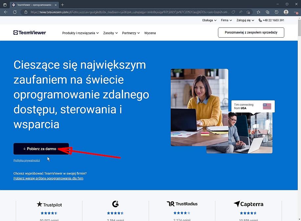Click the page vertical scrollbar thumb
Image resolution: width=301 pixels, height=221 pixels.
[x=299, y=28]
